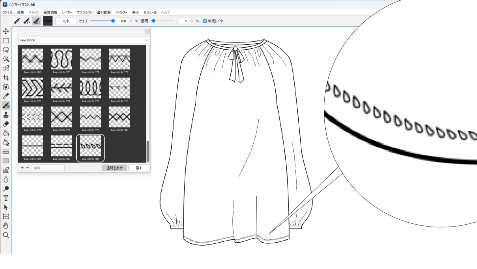This screenshot has height=269, width=477.
Task: Increase the サイズ value with stepper
Action: pyautogui.click(x=131, y=20)
